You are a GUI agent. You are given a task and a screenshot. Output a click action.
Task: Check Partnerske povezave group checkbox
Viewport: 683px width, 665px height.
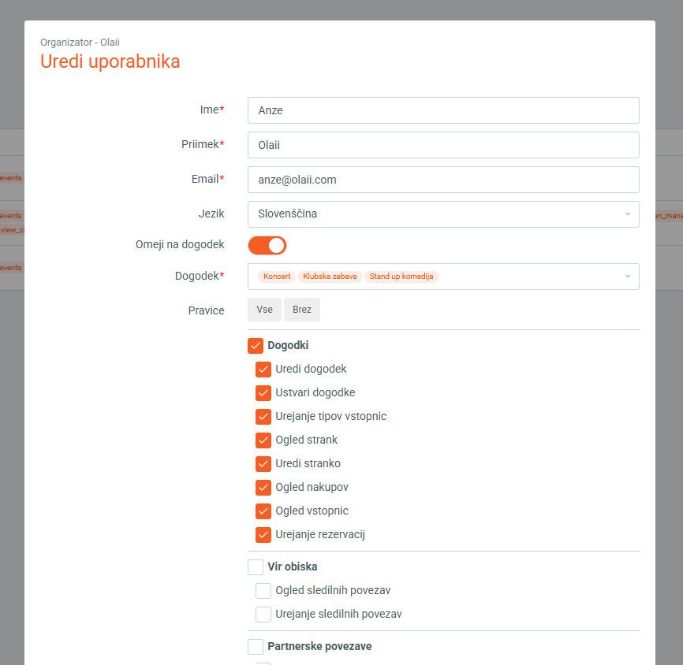256,646
